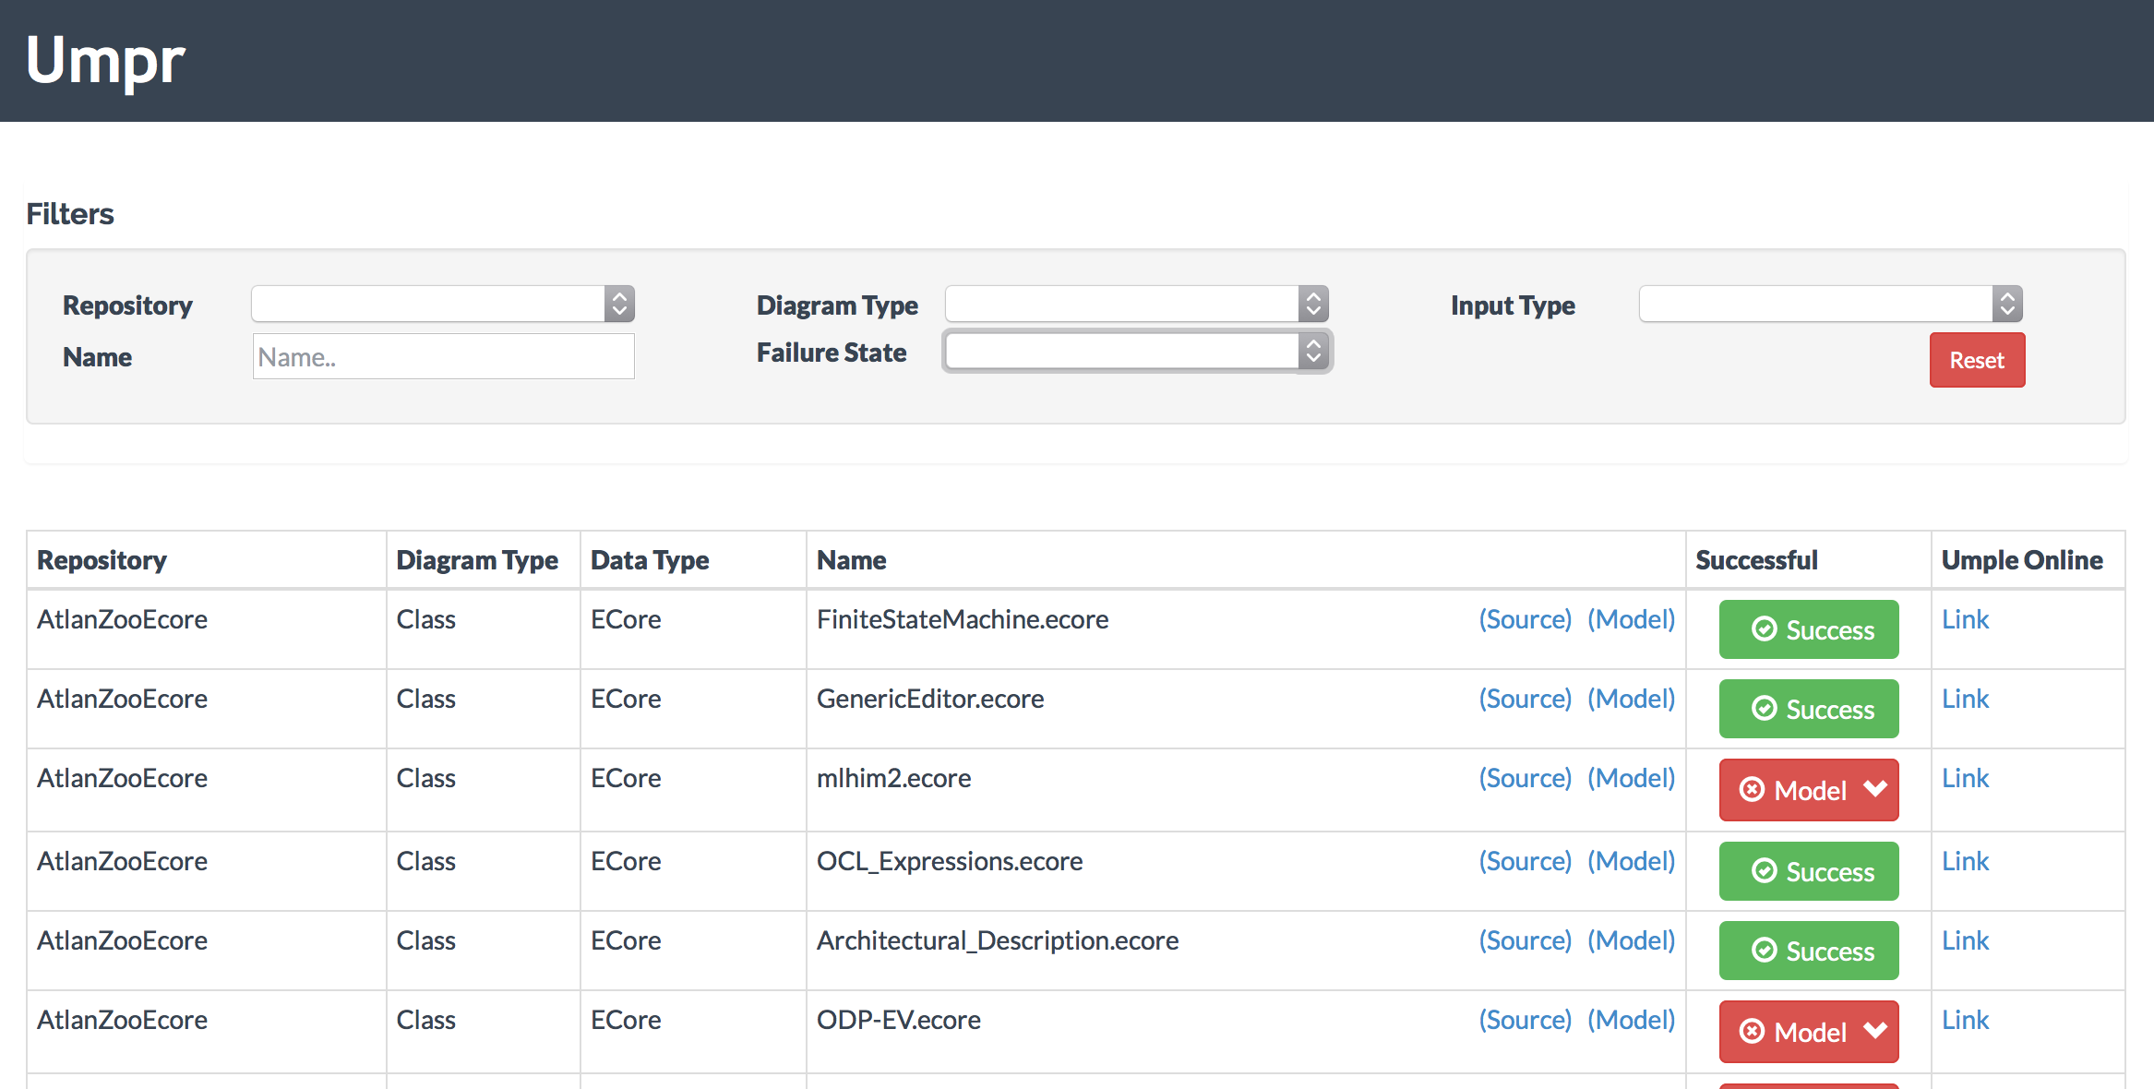Click Success button for Architectural_Description.ecore
Viewport: 2154px width, 1089px height.
pyautogui.click(x=1809, y=951)
